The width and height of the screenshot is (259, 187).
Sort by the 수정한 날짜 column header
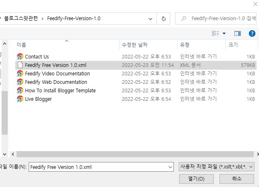click(135, 45)
